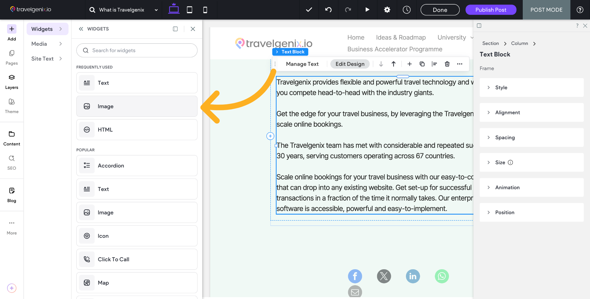This screenshot has height=299, width=590.
Task: Open the Theme panel
Action: [11, 105]
